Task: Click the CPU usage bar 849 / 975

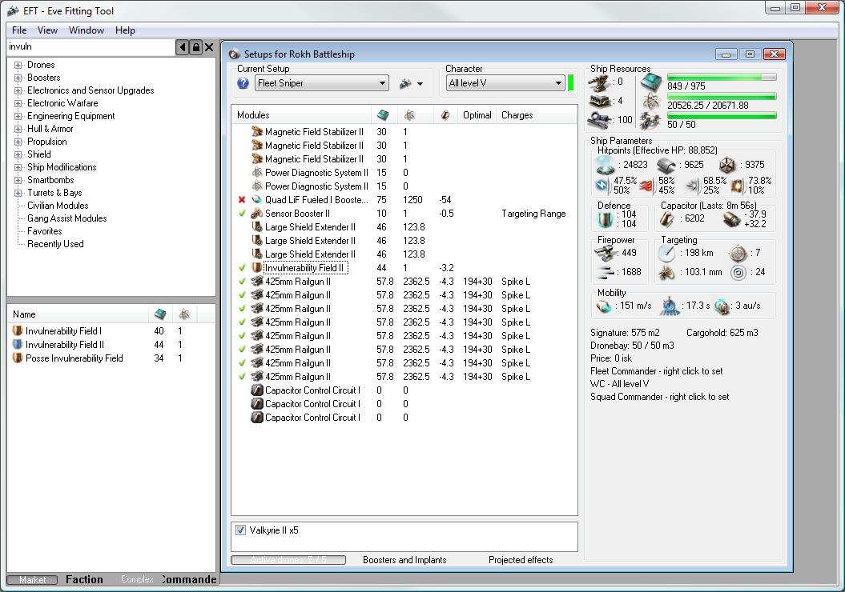Action: tap(722, 77)
